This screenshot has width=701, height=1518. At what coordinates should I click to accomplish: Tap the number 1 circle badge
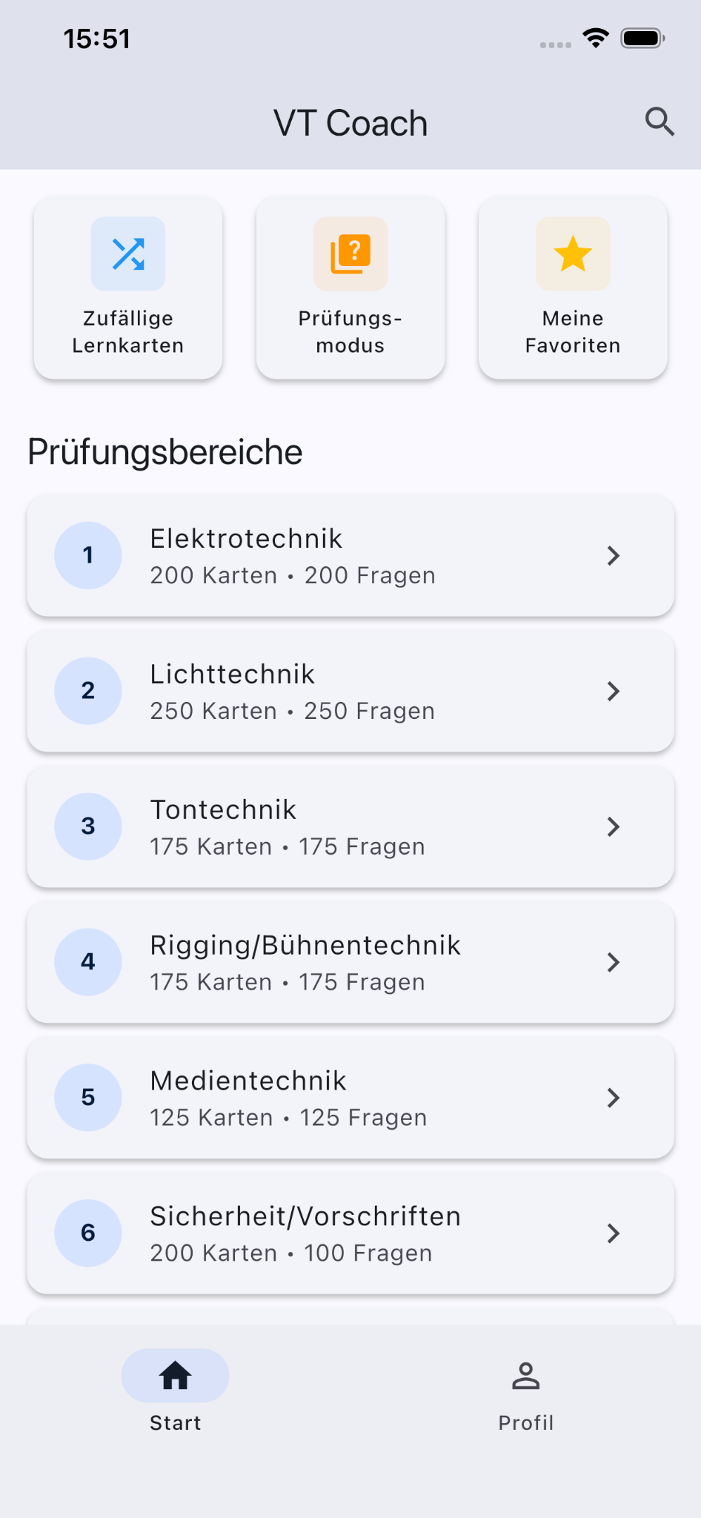pos(88,555)
